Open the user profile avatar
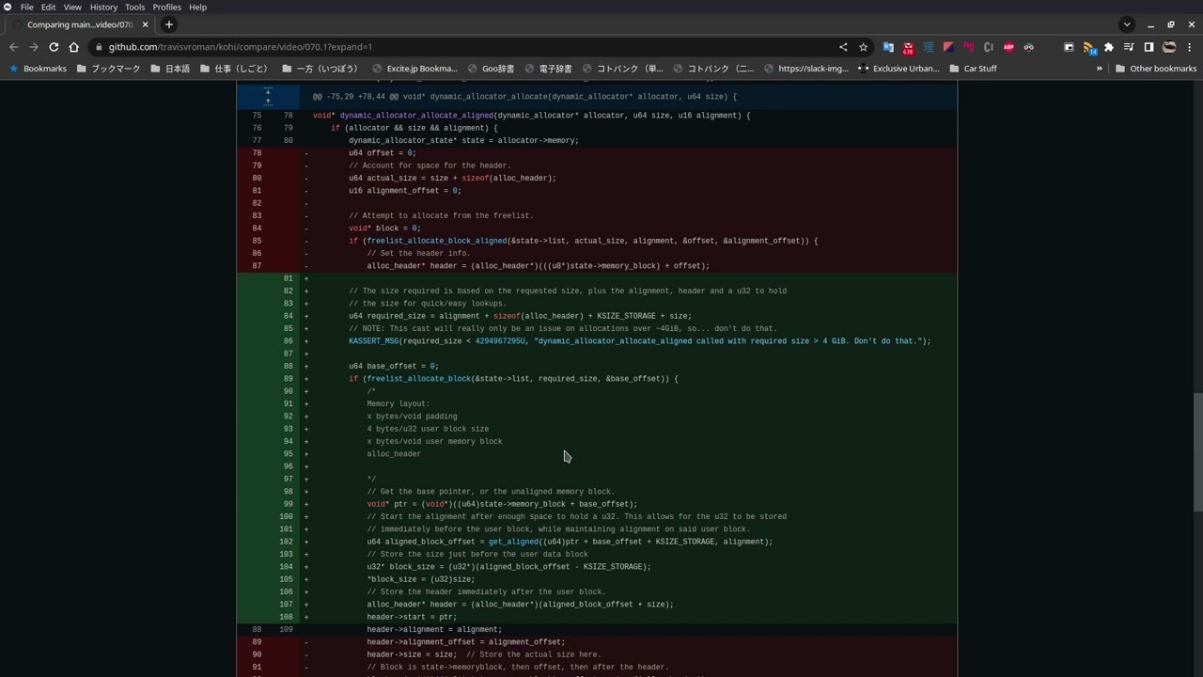 pos(1169,47)
